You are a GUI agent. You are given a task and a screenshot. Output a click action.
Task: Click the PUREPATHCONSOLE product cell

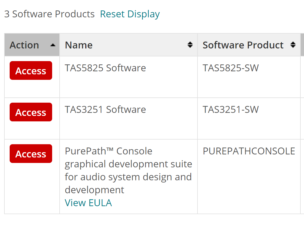pyautogui.click(x=249, y=177)
